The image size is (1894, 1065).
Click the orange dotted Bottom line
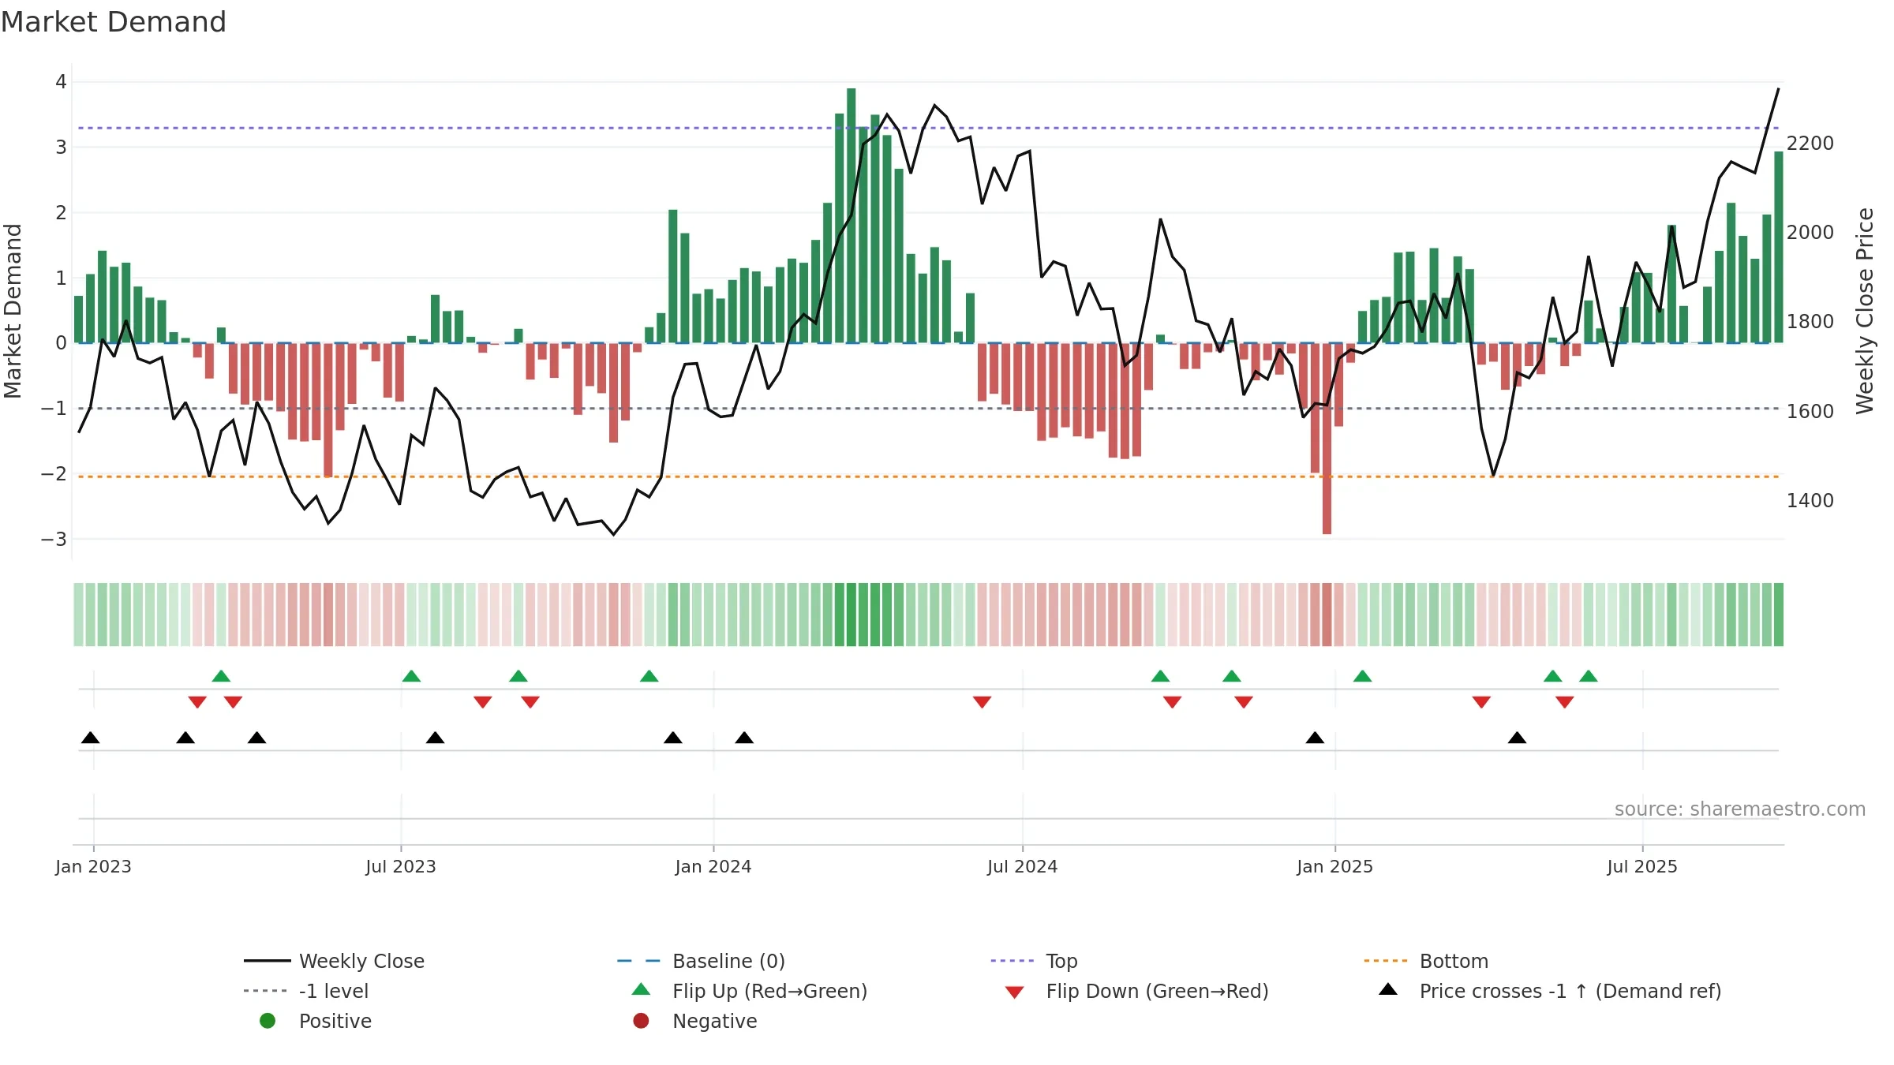[928, 476]
